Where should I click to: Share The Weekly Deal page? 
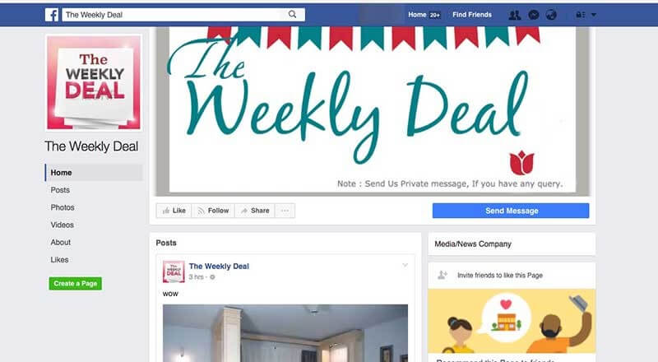pos(255,211)
